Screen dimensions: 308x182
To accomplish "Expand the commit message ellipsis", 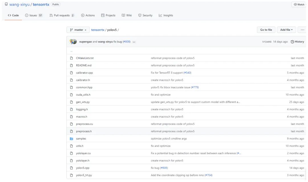I will (134, 42).
